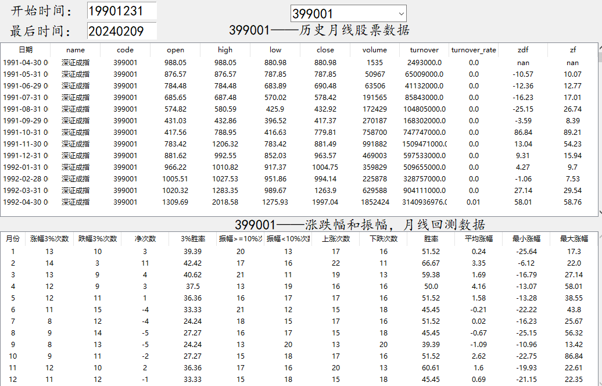Click the high value 2018.58
The width and height of the screenshot is (602, 386).
coord(225,202)
